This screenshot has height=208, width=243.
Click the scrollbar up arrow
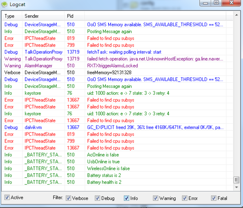236,15
